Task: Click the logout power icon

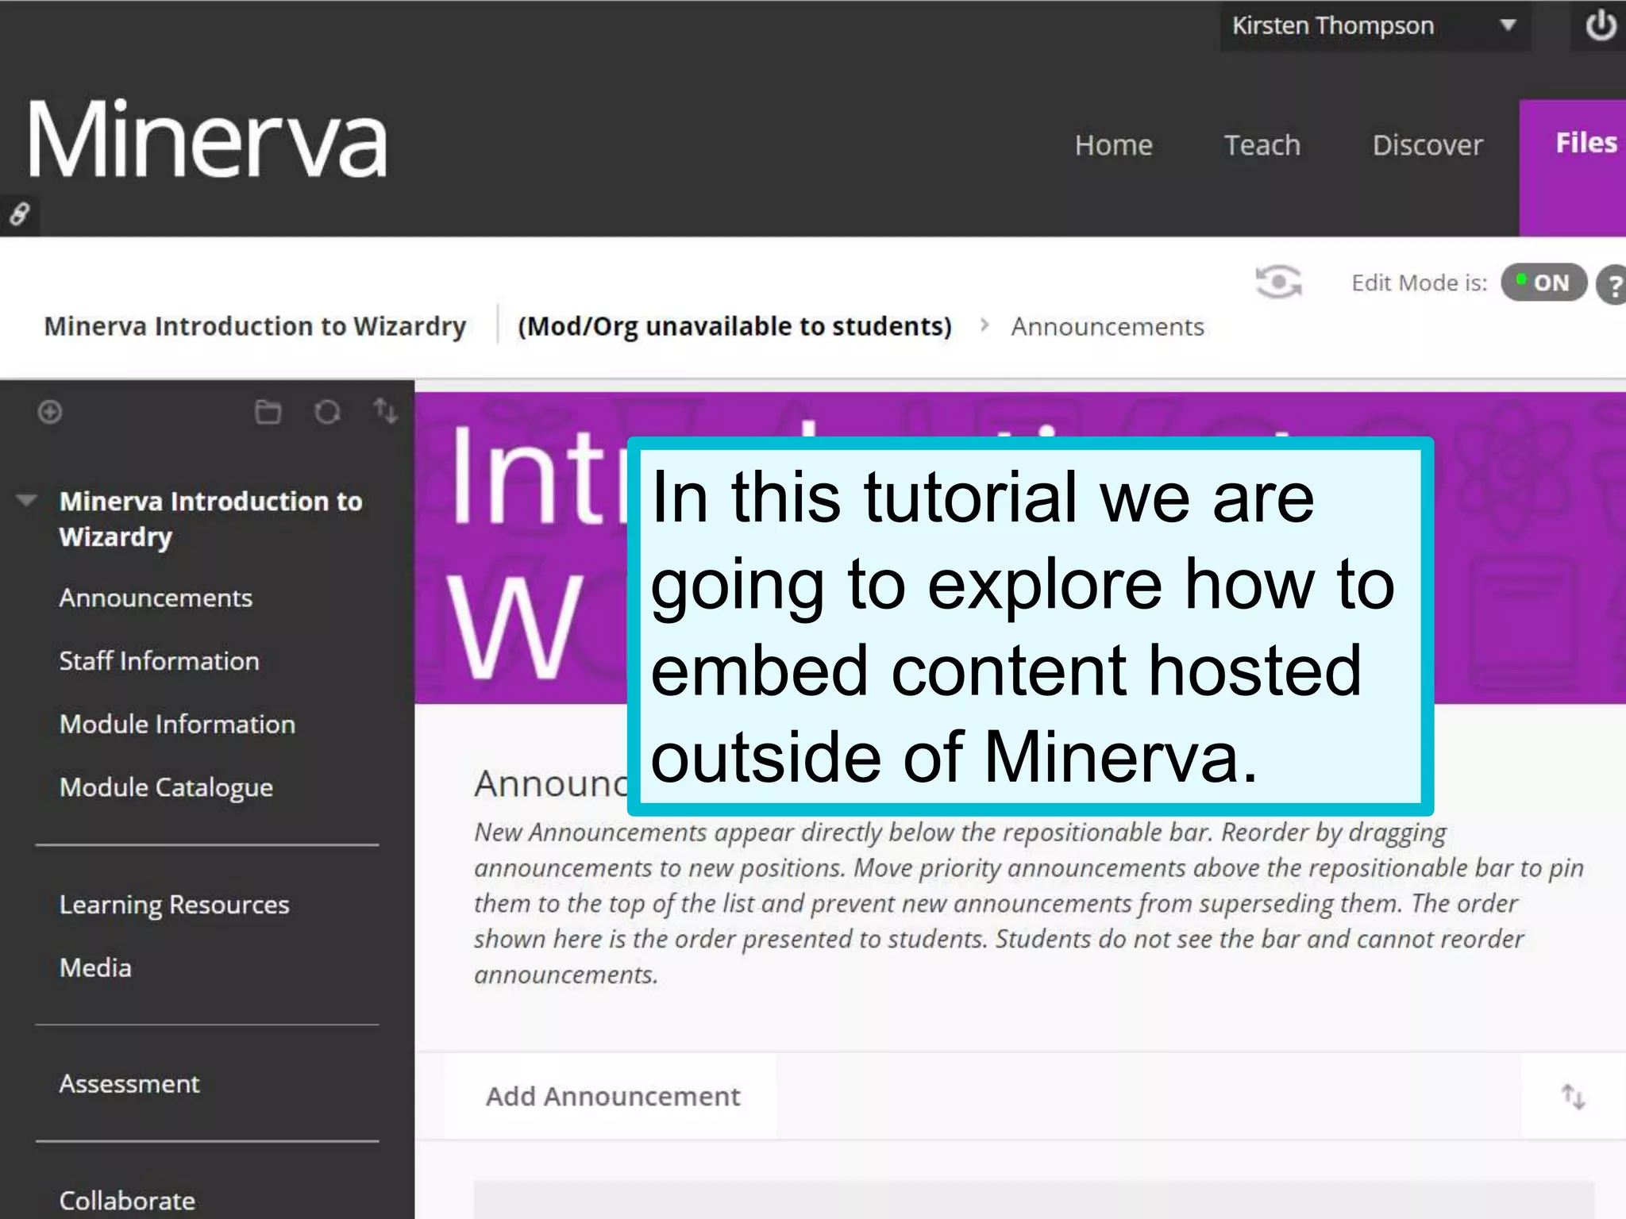Action: pos(1600,25)
